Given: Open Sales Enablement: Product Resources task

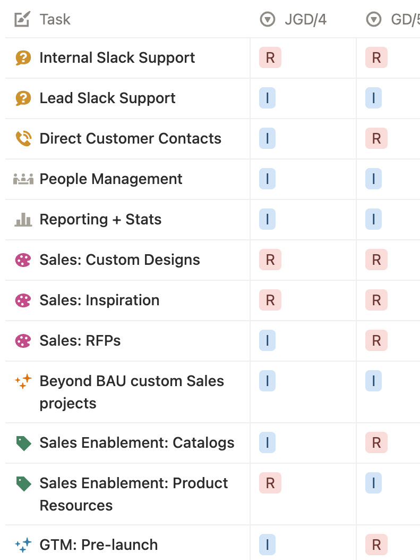Looking at the screenshot, I should (x=134, y=494).
